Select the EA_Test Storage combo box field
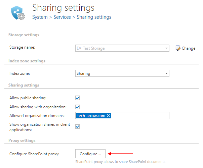Screen dimensions: 203x168 [119, 48]
